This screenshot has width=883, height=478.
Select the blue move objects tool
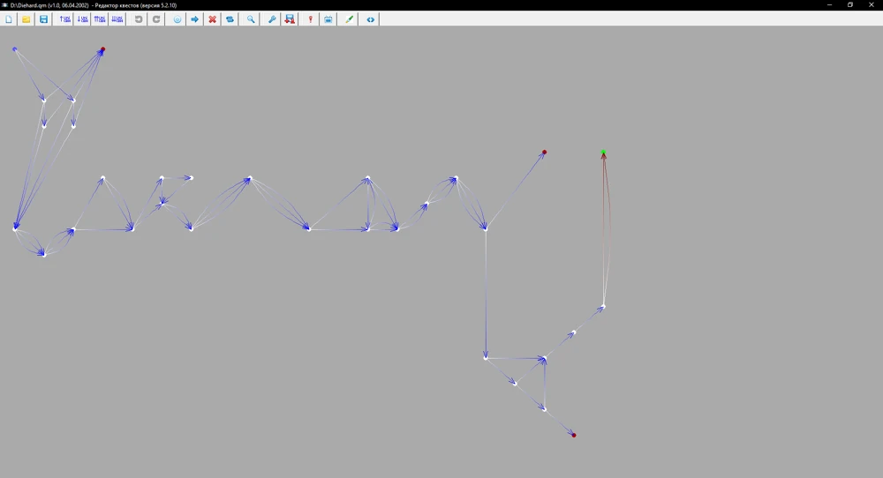230,19
